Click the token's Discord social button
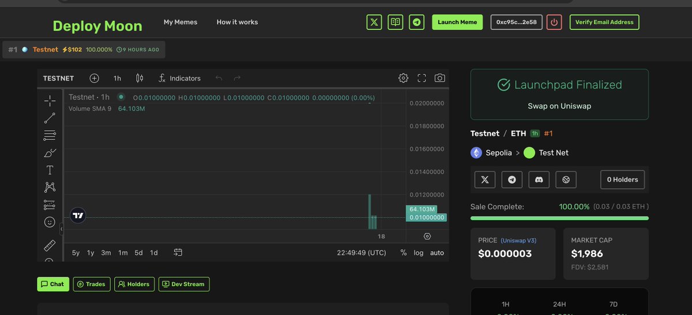This screenshot has width=692, height=315. 539,180
